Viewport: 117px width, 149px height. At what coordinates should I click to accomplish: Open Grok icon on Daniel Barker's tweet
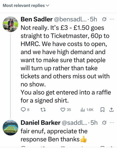(104, 123)
